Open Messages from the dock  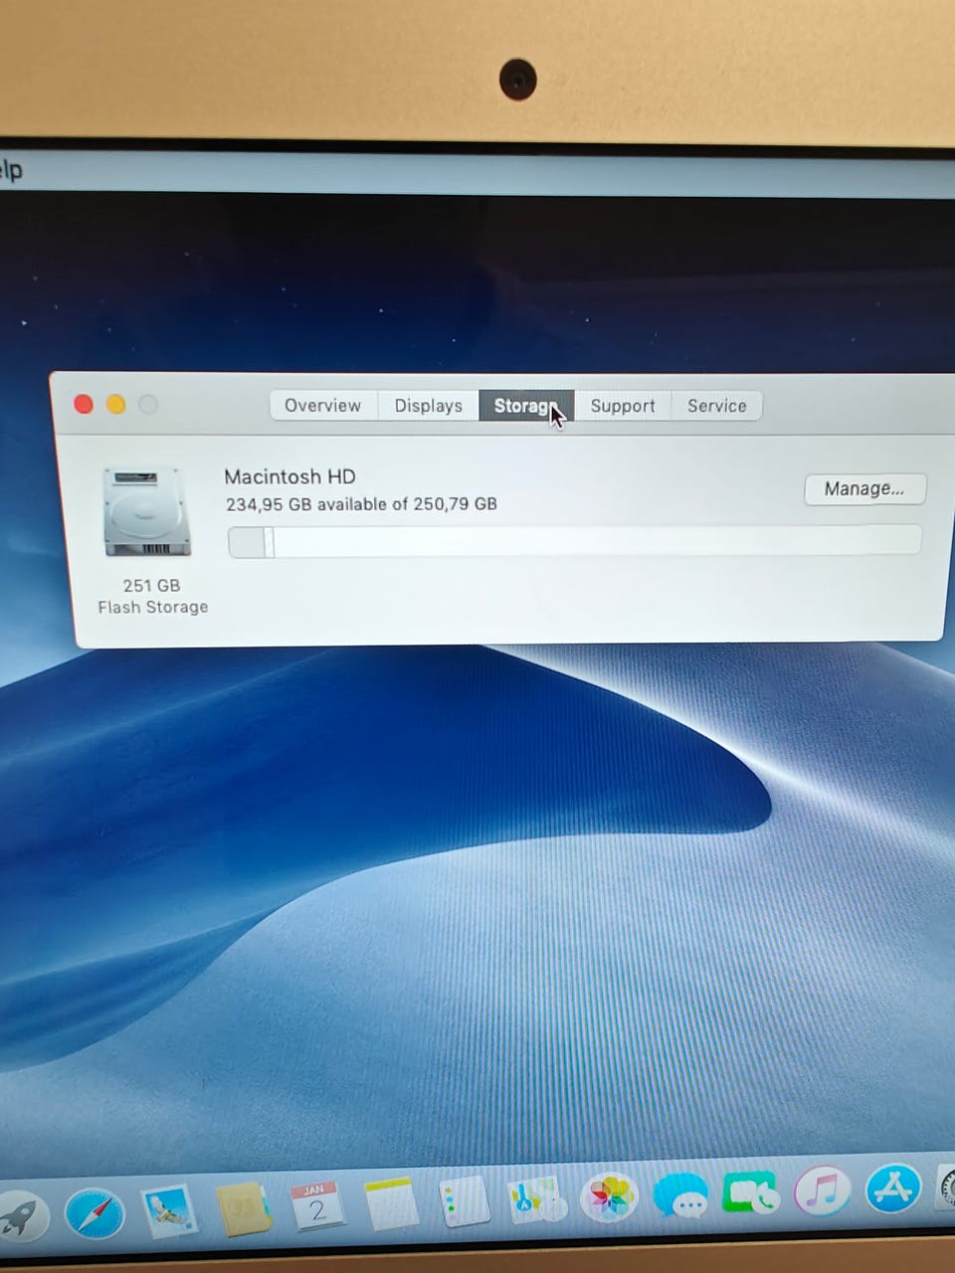coord(680,1194)
